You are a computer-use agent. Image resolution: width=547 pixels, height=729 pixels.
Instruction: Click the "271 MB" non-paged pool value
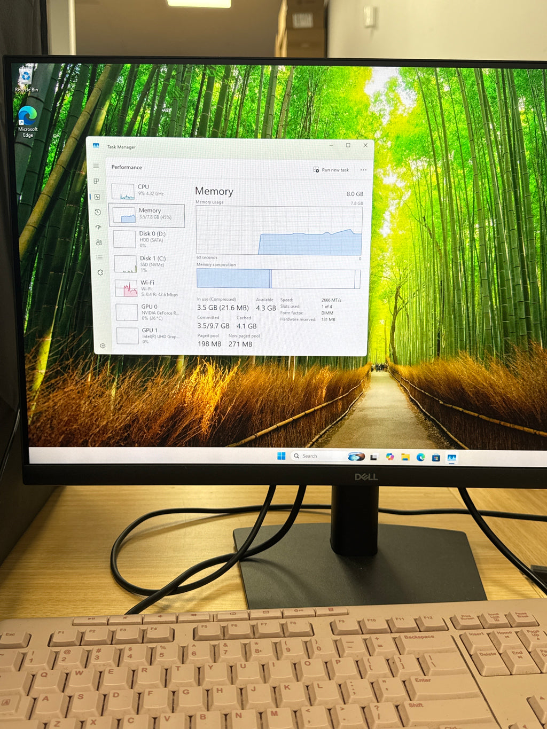240,344
